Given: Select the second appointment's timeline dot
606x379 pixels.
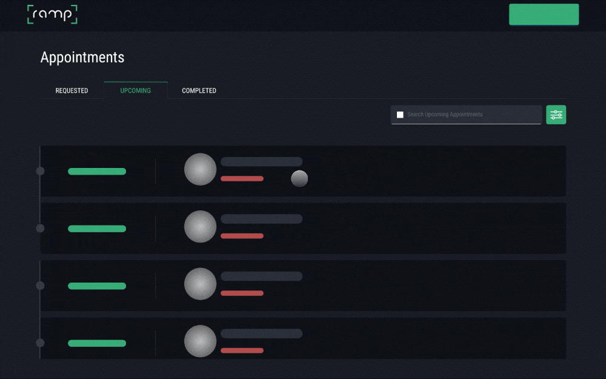Looking at the screenshot, I should click(41, 229).
